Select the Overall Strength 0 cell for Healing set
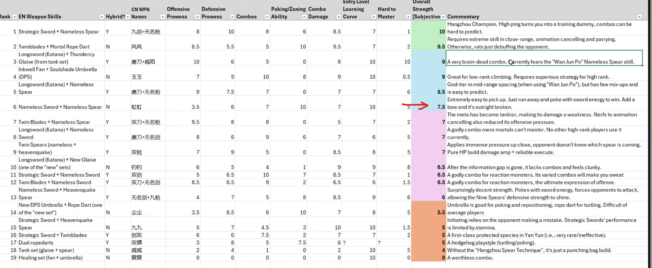The height and width of the screenshot is (268, 652). (429, 258)
